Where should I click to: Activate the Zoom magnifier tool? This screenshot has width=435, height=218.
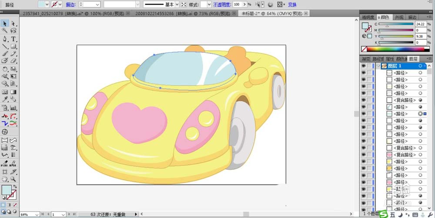pyautogui.click(x=13, y=179)
